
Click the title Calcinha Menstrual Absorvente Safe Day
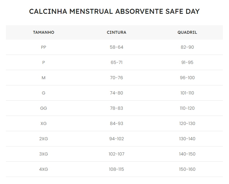[x=114, y=11]
